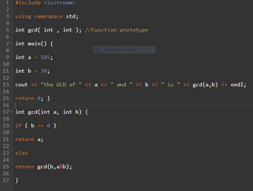253x191 pixels.
Task: Collapse the gcd function fold arrow at line 17
Action: tap(11, 112)
